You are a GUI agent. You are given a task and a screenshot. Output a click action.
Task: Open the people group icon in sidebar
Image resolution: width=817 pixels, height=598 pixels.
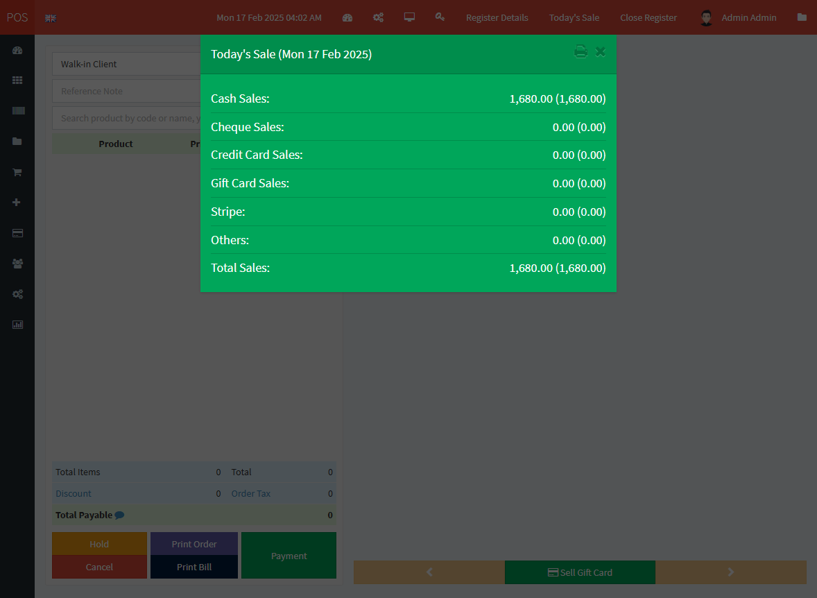click(x=17, y=264)
